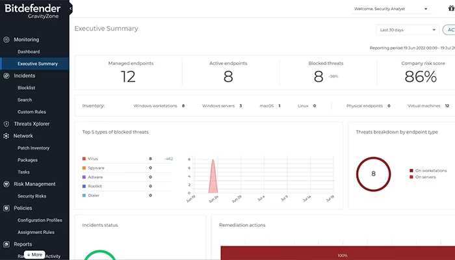Open the Incidents menu label
Viewport: 455px width, 260px height.
25,76
